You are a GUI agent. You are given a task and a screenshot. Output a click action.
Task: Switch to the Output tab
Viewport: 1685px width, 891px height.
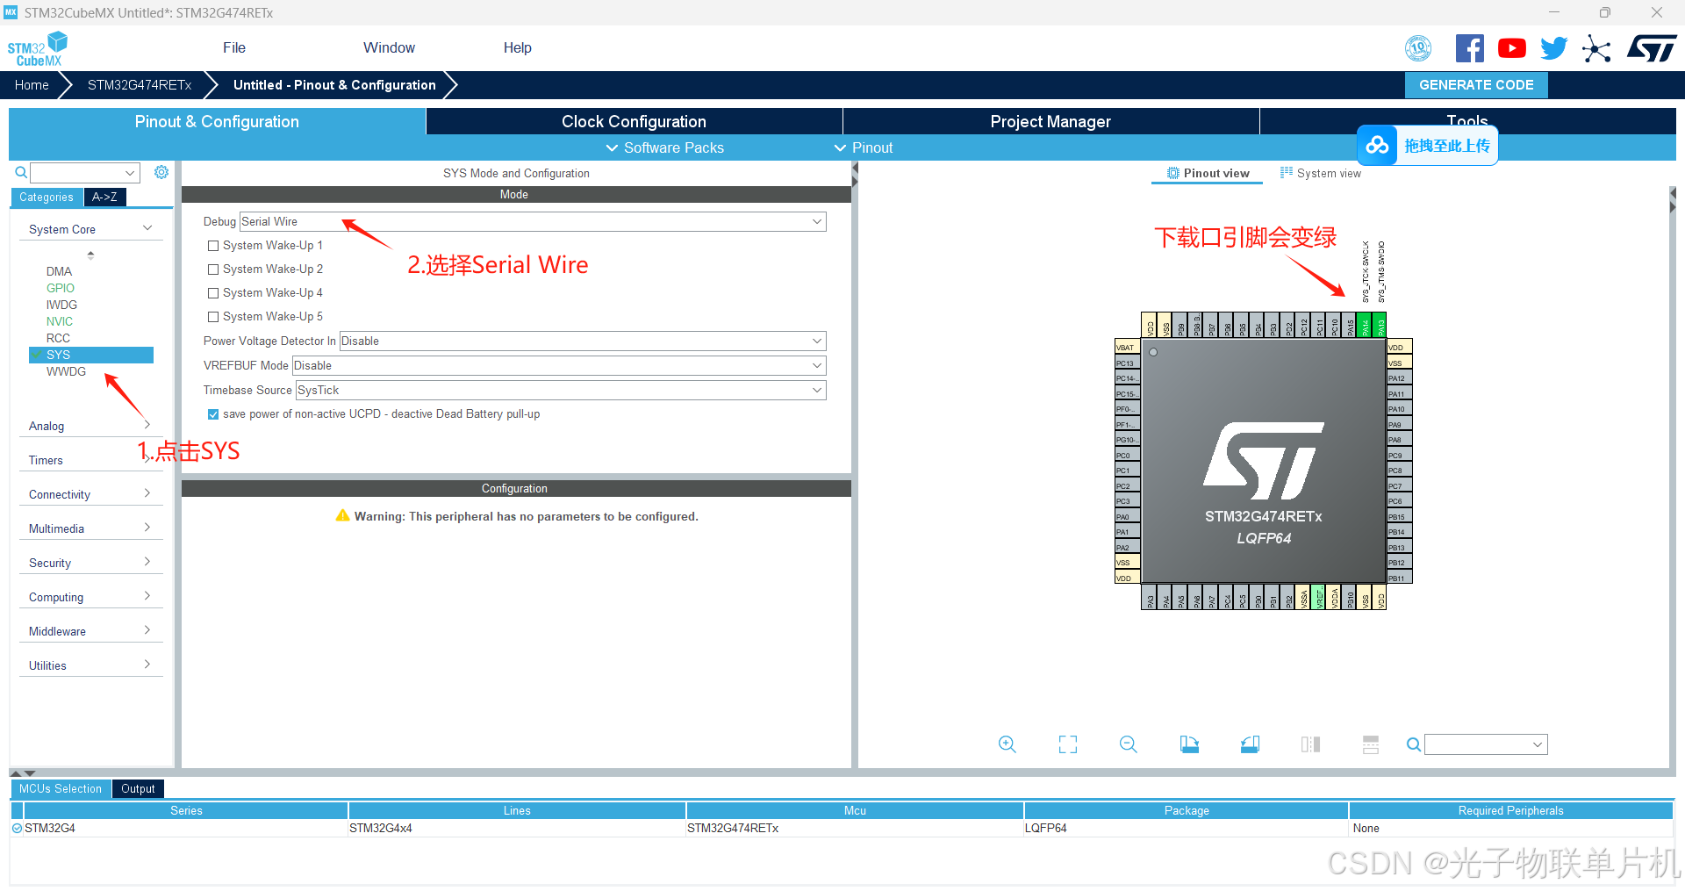(138, 789)
